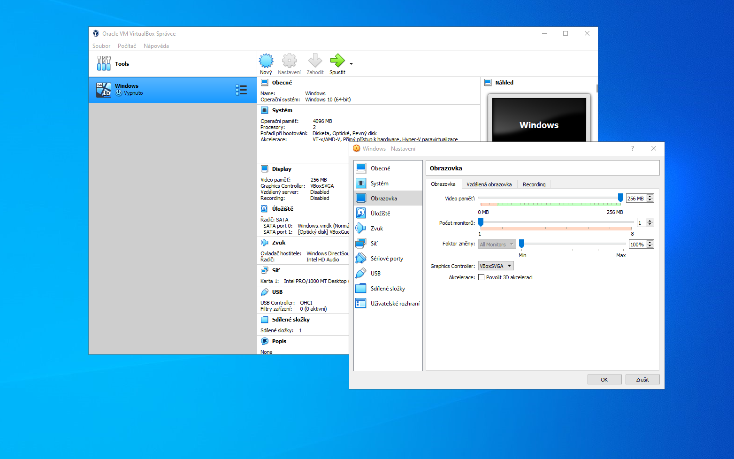
Task: Click the Sdílené složky folder icon
Action: [x=361, y=288]
